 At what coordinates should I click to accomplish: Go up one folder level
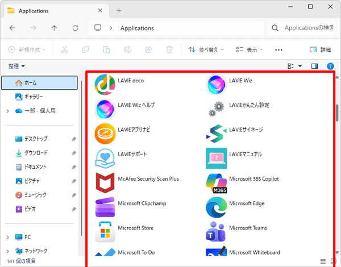[x=54, y=28]
